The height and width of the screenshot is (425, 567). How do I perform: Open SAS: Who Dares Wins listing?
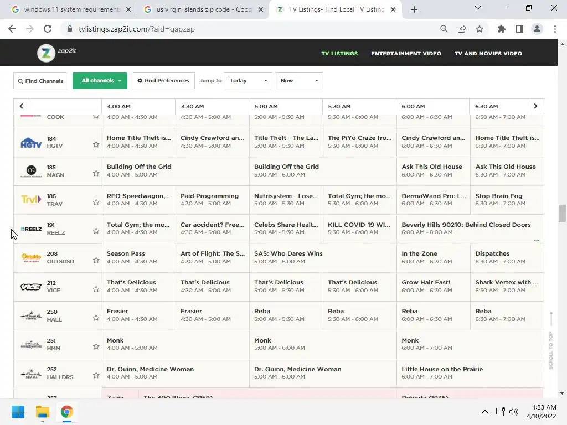coord(323,258)
